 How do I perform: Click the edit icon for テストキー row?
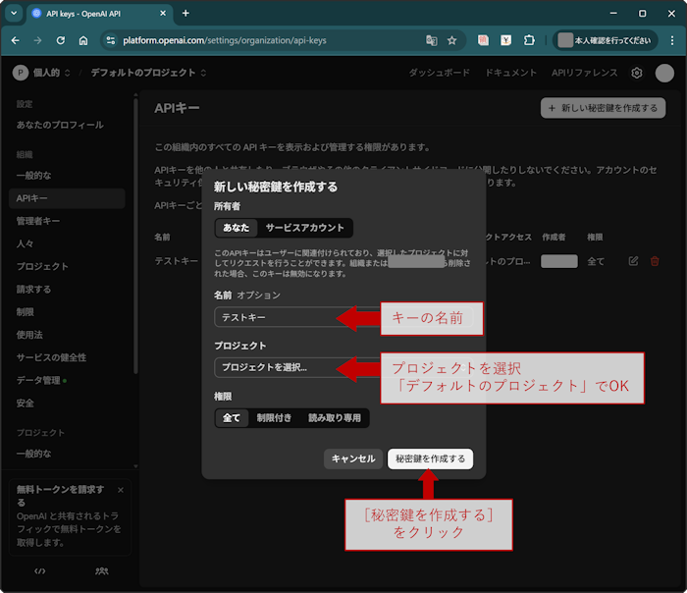pyautogui.click(x=633, y=261)
